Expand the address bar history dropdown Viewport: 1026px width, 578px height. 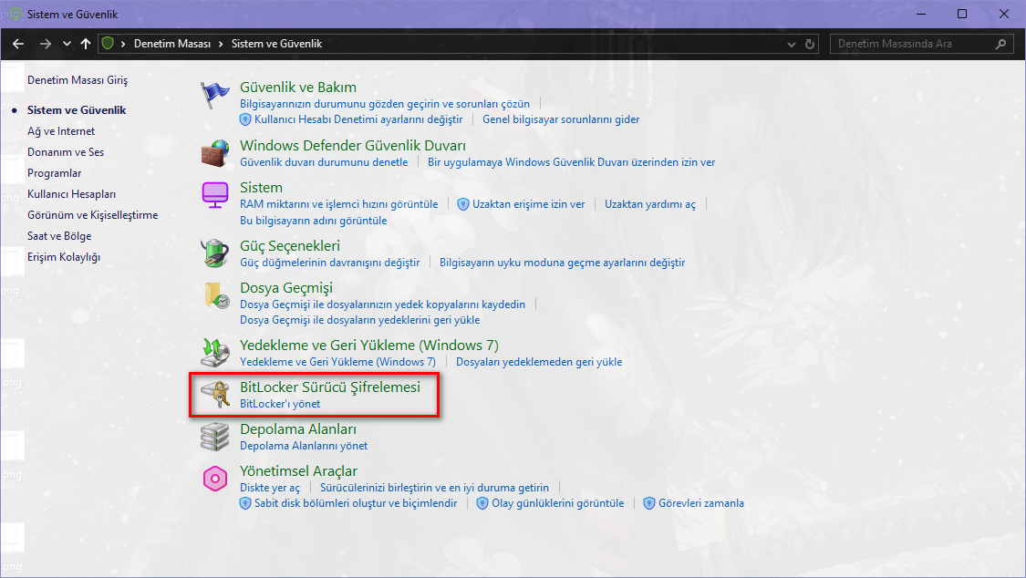coord(791,44)
